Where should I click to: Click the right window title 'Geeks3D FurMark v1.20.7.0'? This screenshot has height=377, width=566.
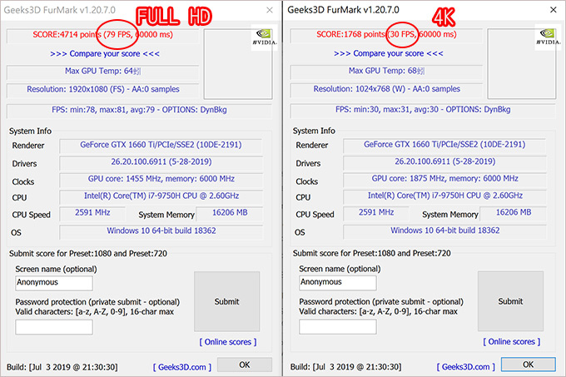[343, 10]
